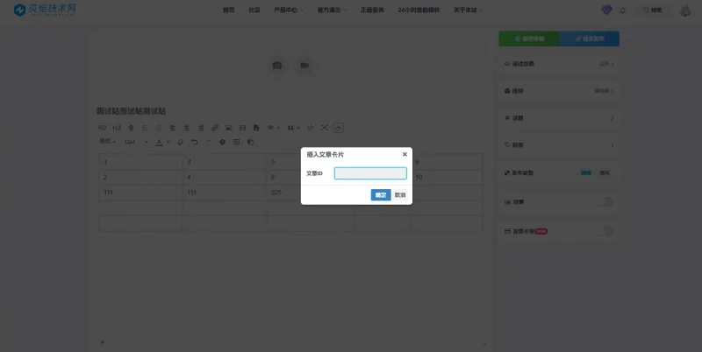Enter fullscreen editing mode
702x352 pixels.
click(x=325, y=128)
